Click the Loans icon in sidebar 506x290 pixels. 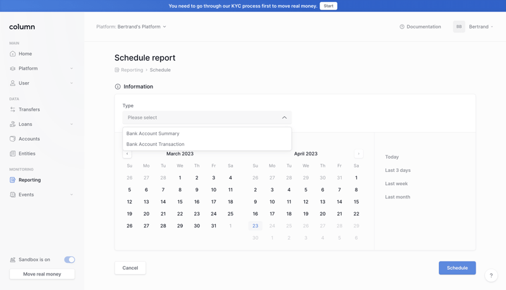[x=13, y=124]
